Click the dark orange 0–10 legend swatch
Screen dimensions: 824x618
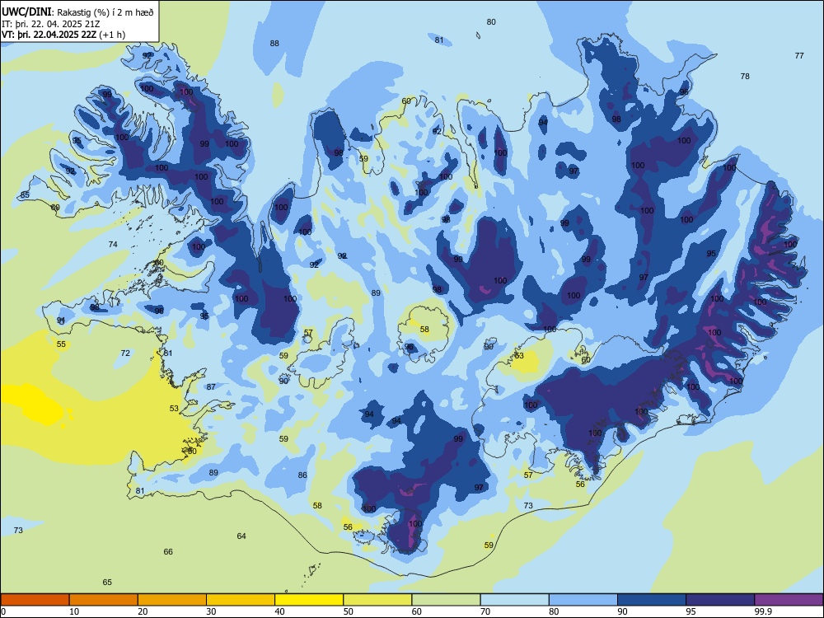pos(35,600)
